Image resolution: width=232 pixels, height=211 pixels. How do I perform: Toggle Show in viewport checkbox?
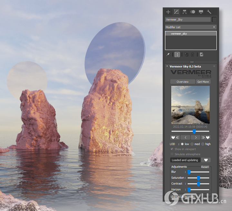point(172,149)
